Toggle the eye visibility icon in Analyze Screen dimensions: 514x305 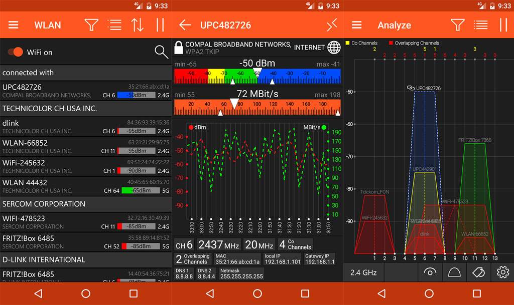430,272
